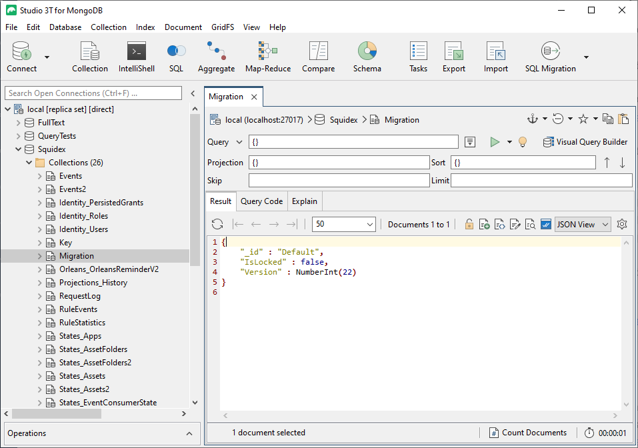
Task: Select the Identity_Users collection
Action: [x=83, y=229]
